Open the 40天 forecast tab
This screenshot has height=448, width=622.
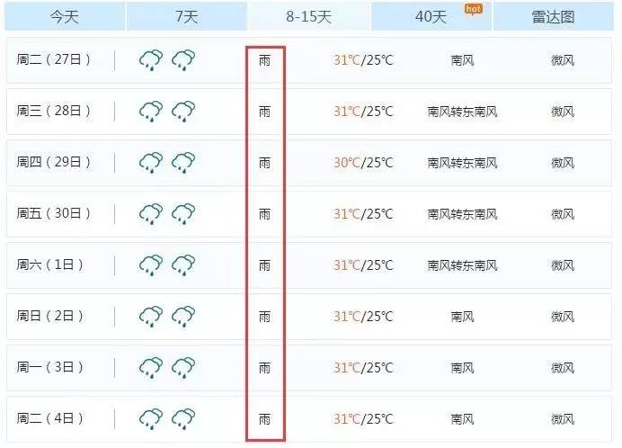point(431,16)
